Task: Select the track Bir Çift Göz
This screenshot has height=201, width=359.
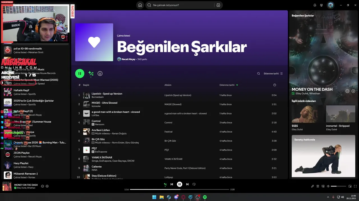Action: [x=98, y=139]
